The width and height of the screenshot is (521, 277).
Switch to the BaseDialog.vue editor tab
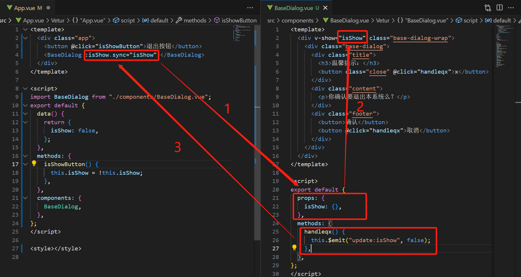click(296, 8)
